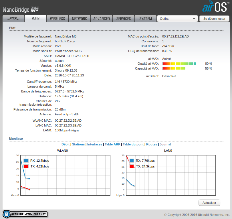Show the Table ARP link
This screenshot has width=232, height=219.
(112, 144)
